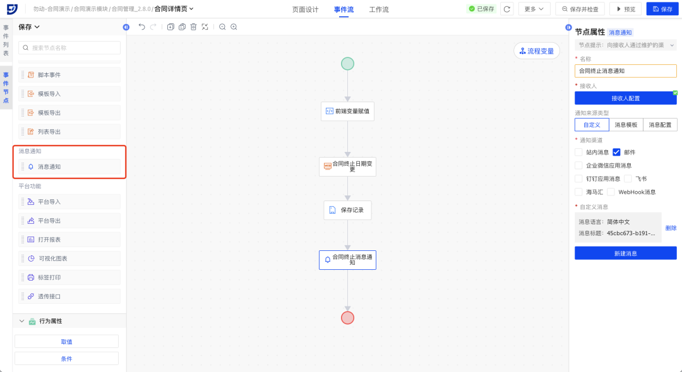Uncheck the 邮件 notification channel
Image resolution: width=682 pixels, height=372 pixels.
coord(617,152)
